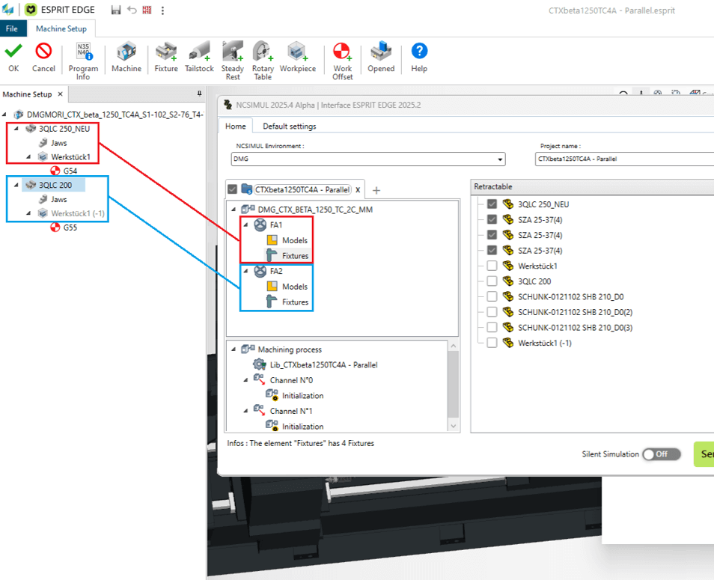
Task: Switch to the Home tab
Action: click(x=236, y=126)
